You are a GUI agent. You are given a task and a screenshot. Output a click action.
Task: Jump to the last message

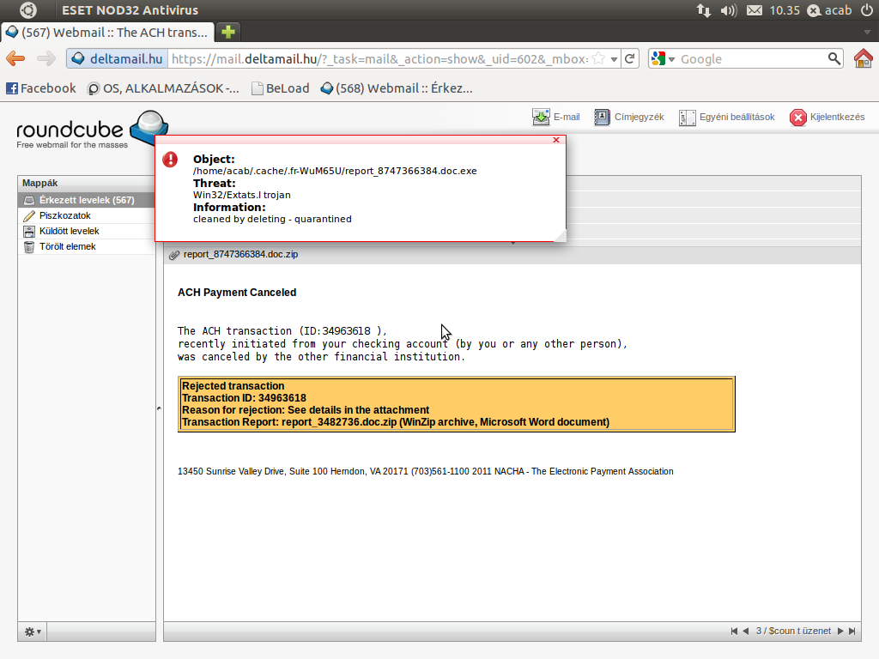852,631
